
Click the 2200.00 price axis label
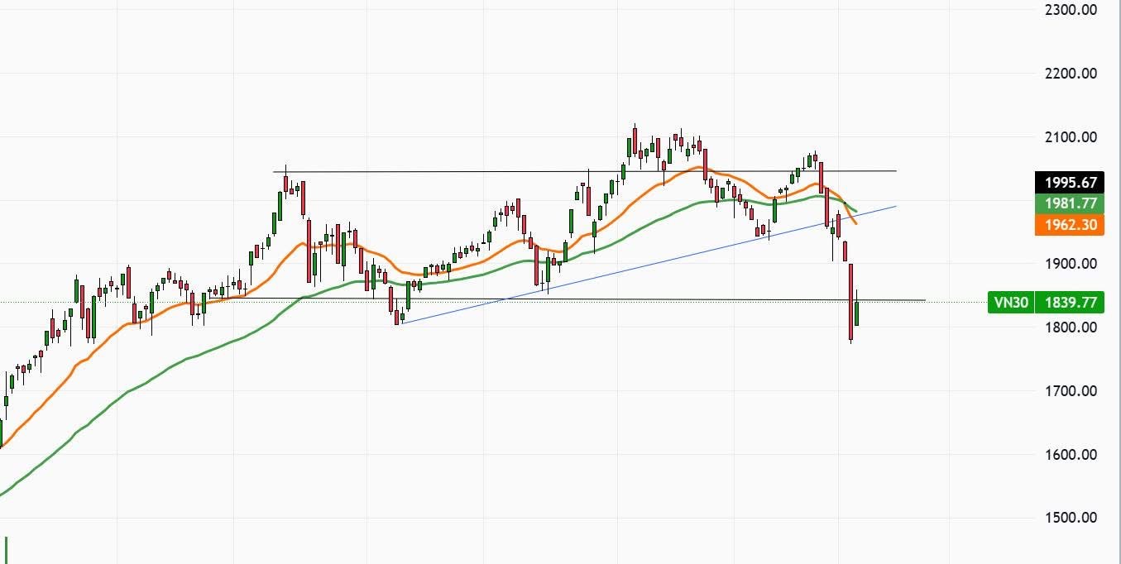point(1071,74)
